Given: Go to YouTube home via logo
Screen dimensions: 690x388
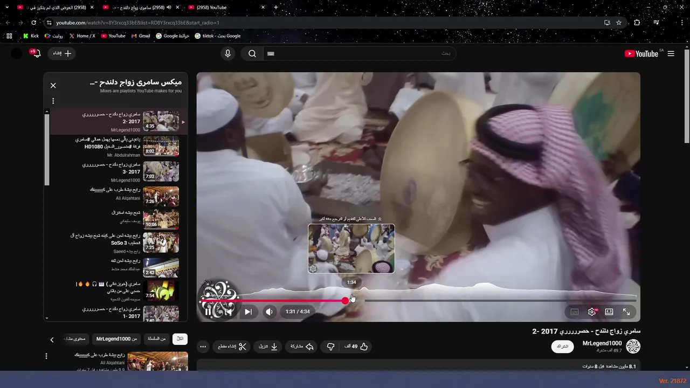Looking at the screenshot, I should [641, 53].
